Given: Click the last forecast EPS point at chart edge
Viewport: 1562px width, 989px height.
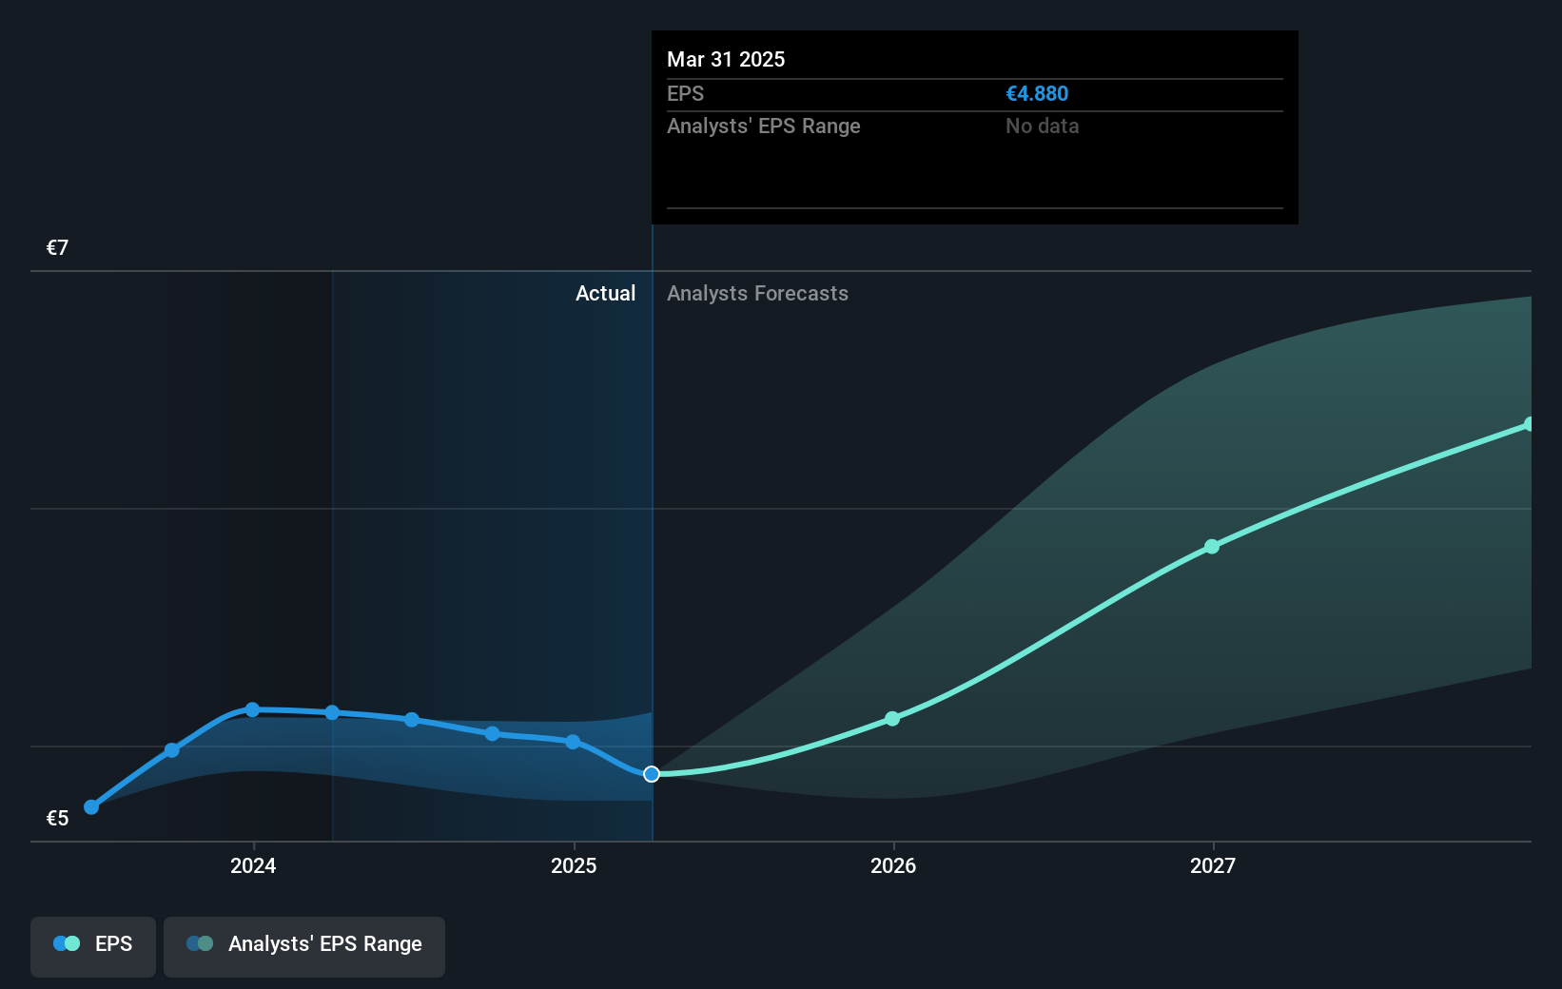Looking at the screenshot, I should tap(1530, 424).
